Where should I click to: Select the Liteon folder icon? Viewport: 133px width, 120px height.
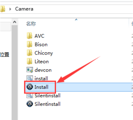pyautogui.click(x=29, y=61)
